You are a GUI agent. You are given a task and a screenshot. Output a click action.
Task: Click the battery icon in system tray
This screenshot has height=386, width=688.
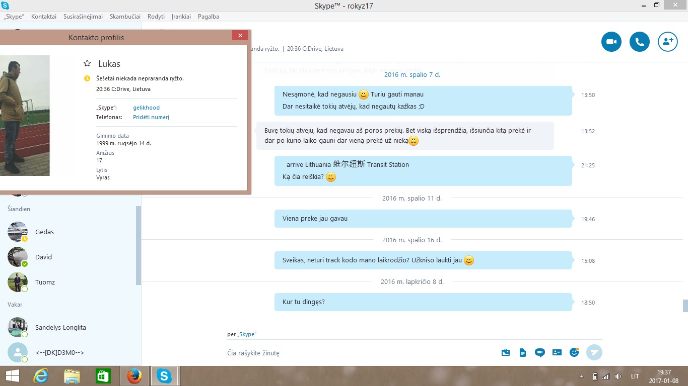click(595, 376)
